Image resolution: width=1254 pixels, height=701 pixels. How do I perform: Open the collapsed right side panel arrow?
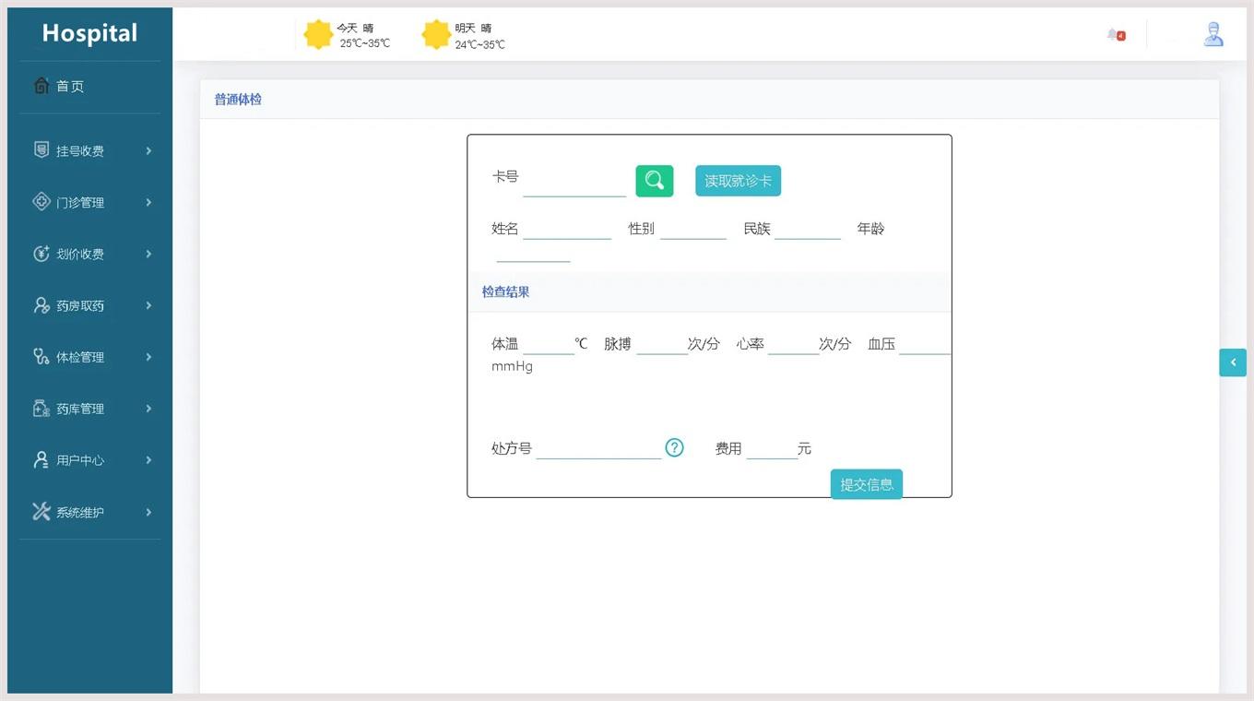coord(1232,362)
